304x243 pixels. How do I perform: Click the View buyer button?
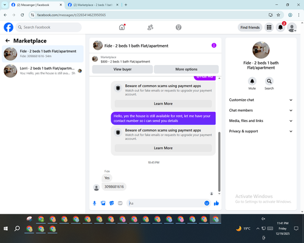(x=122, y=69)
